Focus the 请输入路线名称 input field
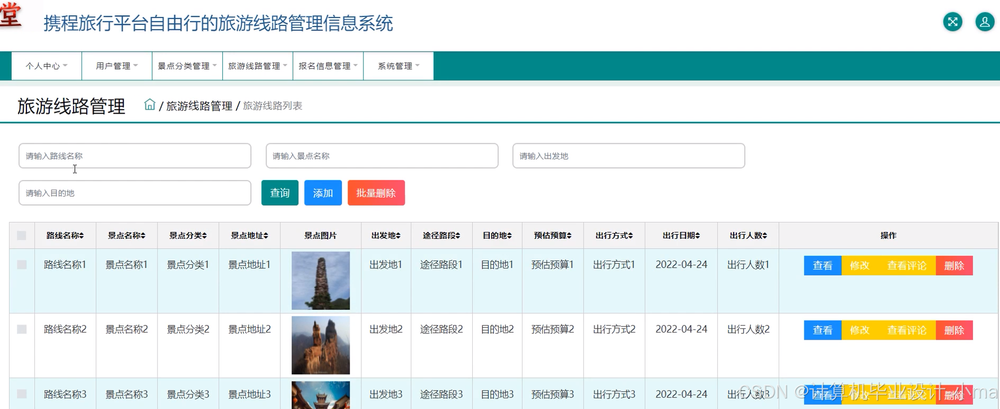This screenshot has height=409, width=1000. pyautogui.click(x=135, y=156)
